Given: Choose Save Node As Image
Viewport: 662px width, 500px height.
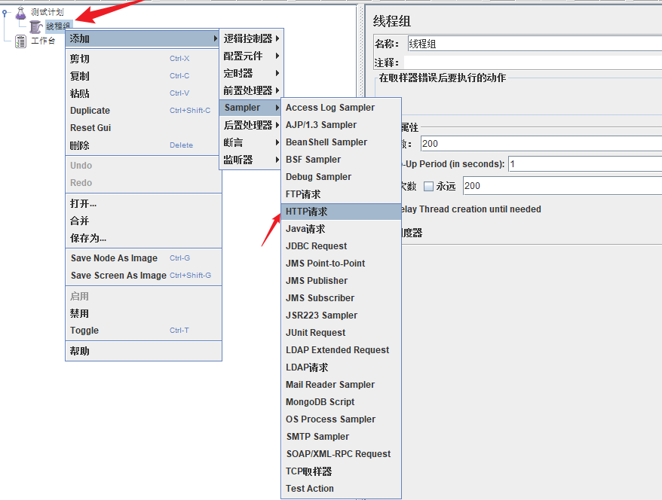Looking at the screenshot, I should 114,258.
